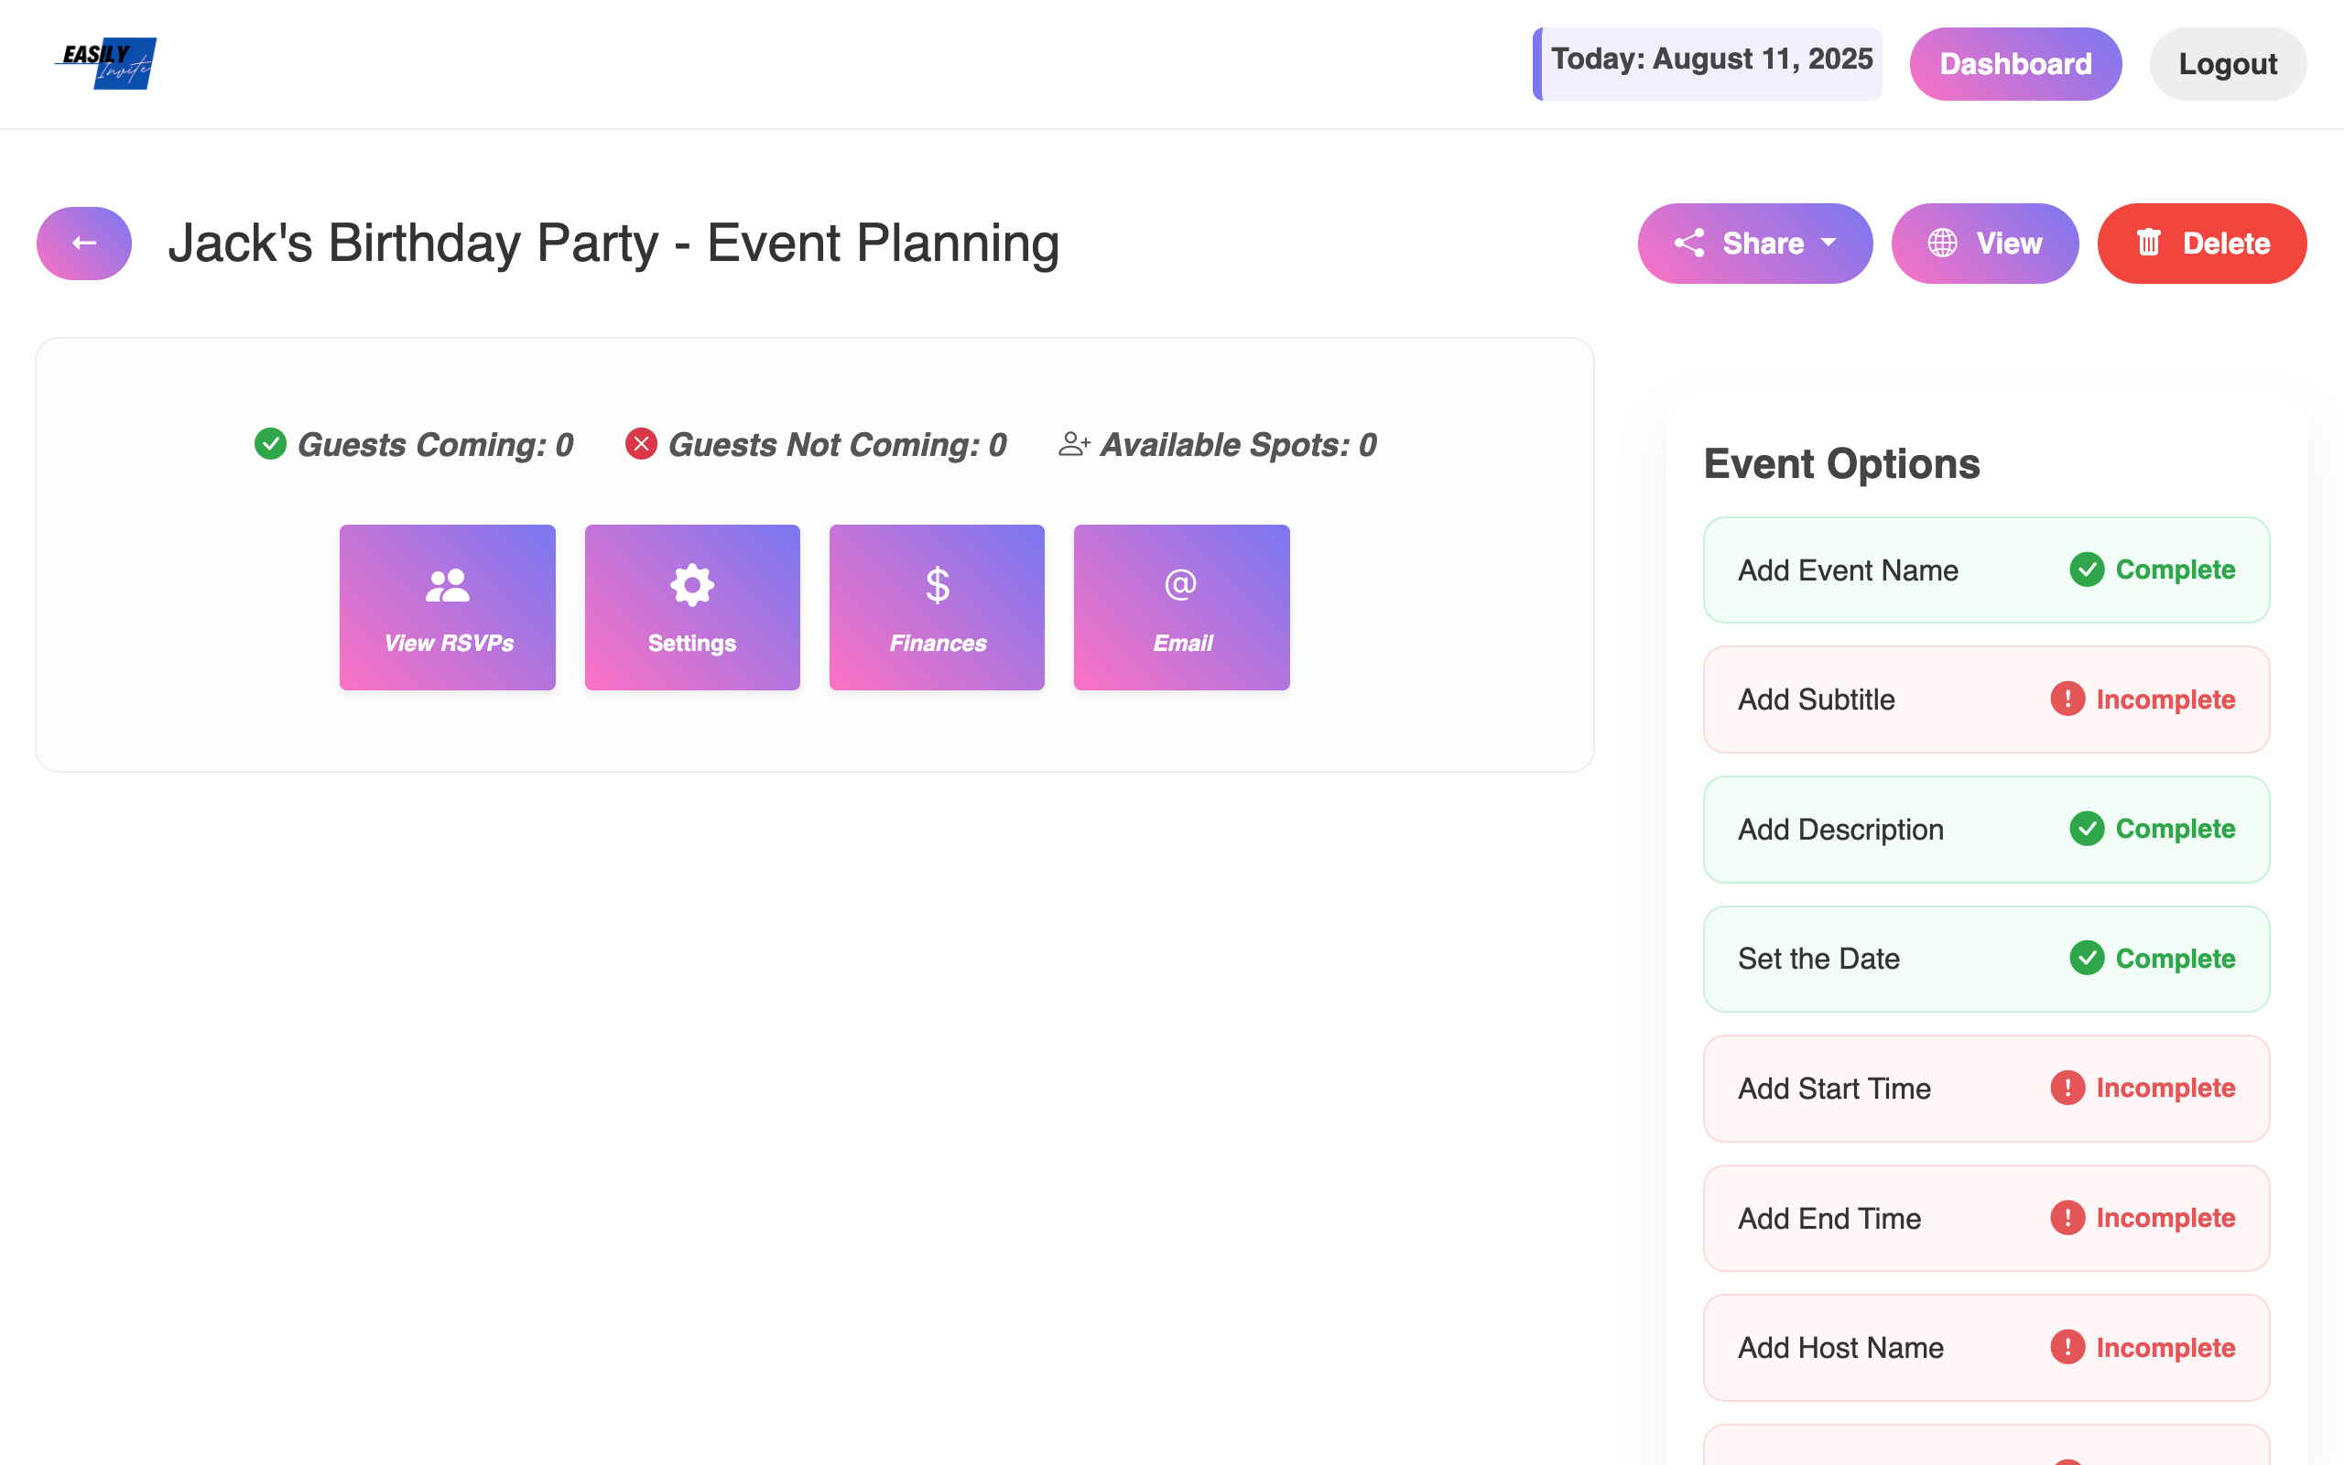2344x1465 pixels.
Task: Click the Incomplete alert icon for Add Host Name
Action: click(x=2067, y=1347)
